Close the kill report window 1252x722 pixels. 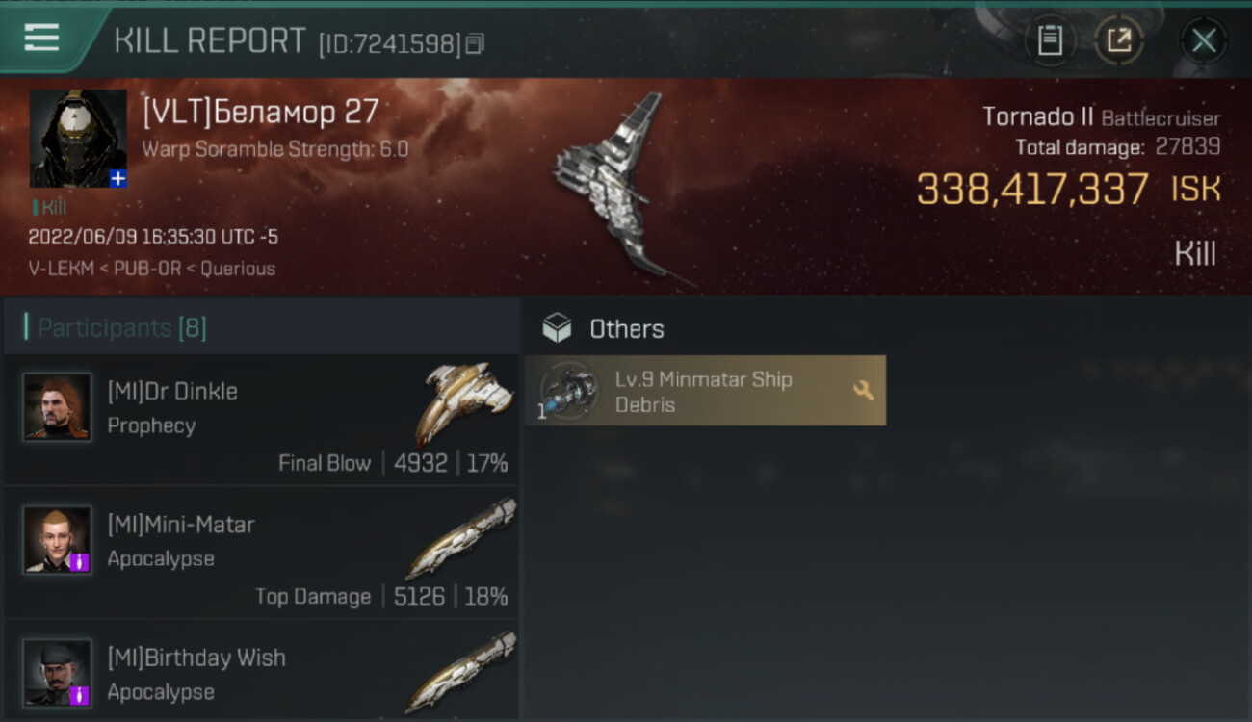pyautogui.click(x=1203, y=40)
